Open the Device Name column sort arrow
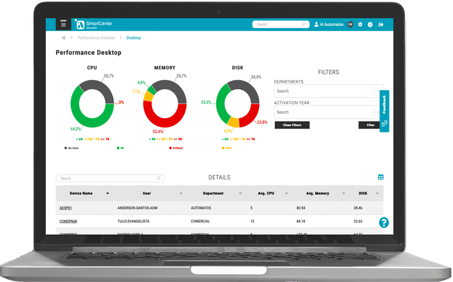This screenshot has height=282, width=453. click(107, 194)
